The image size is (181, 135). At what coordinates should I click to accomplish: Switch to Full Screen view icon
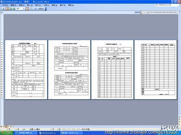pos(35,9)
